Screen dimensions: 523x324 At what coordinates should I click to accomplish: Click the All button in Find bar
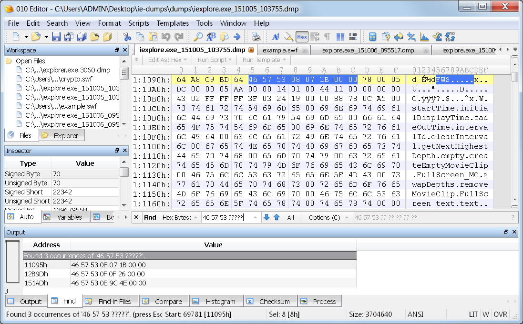pos(290,217)
